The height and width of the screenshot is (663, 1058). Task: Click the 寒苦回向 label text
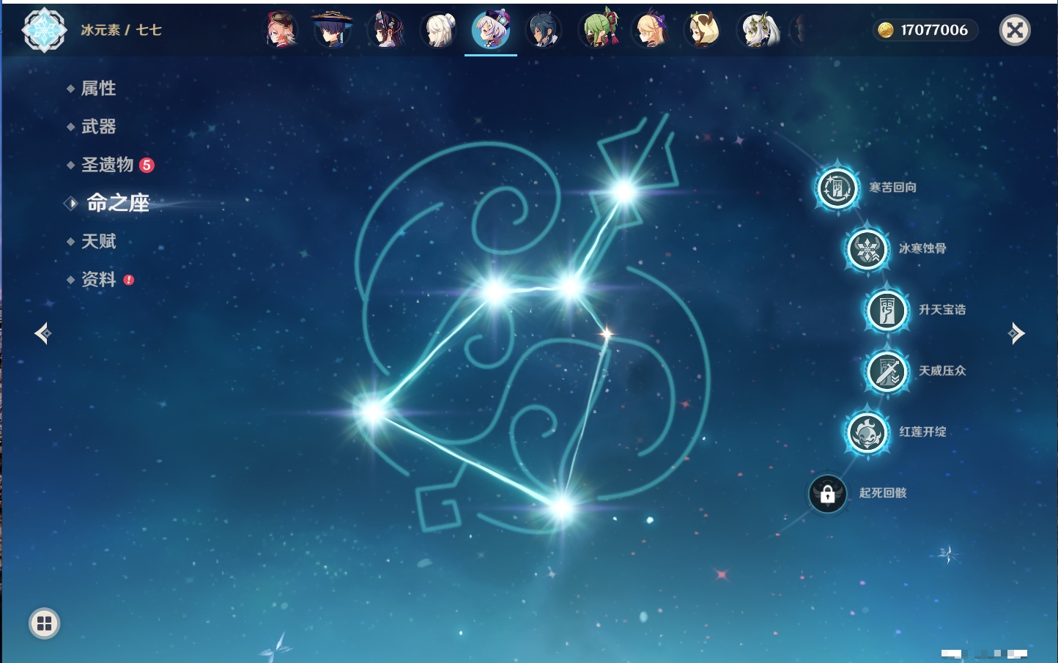[x=892, y=188]
